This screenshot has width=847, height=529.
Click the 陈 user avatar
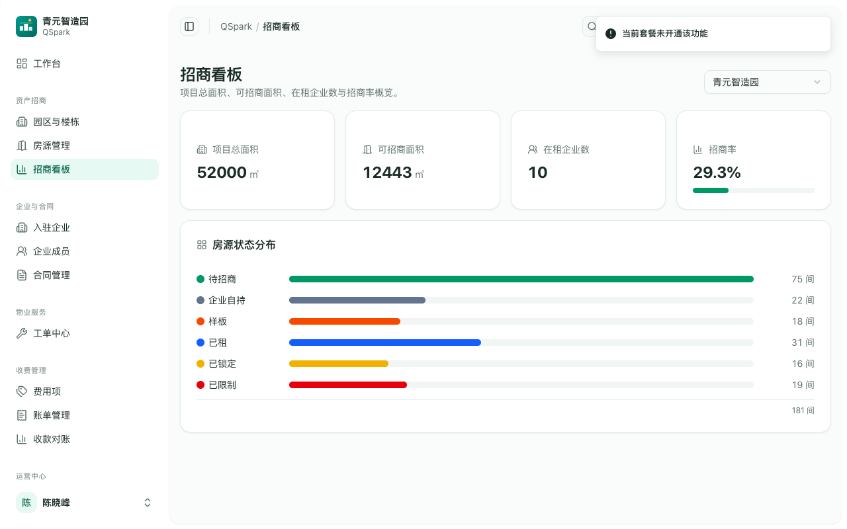26,503
